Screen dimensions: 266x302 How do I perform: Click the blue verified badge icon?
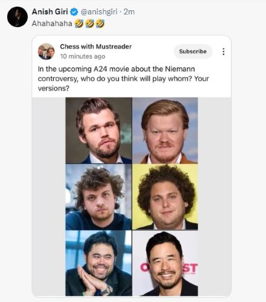click(x=74, y=12)
